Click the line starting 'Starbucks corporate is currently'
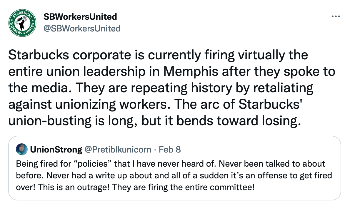The image size is (350, 211). point(158,55)
